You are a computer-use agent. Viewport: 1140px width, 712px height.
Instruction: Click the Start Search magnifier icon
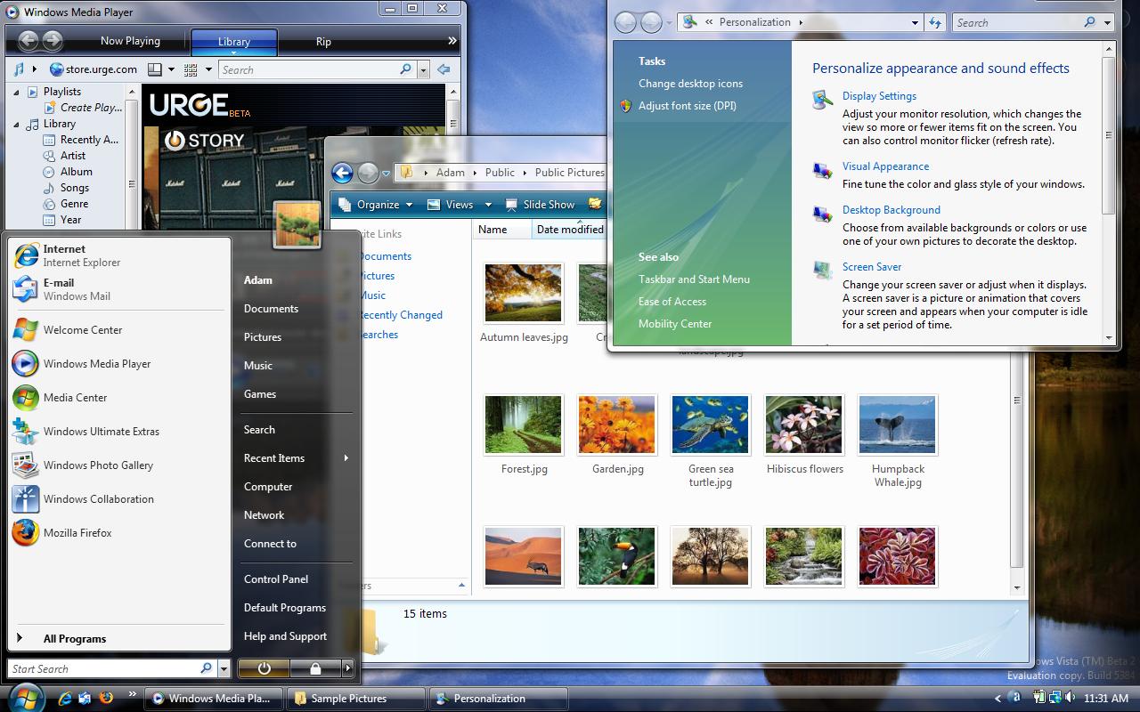tap(206, 668)
